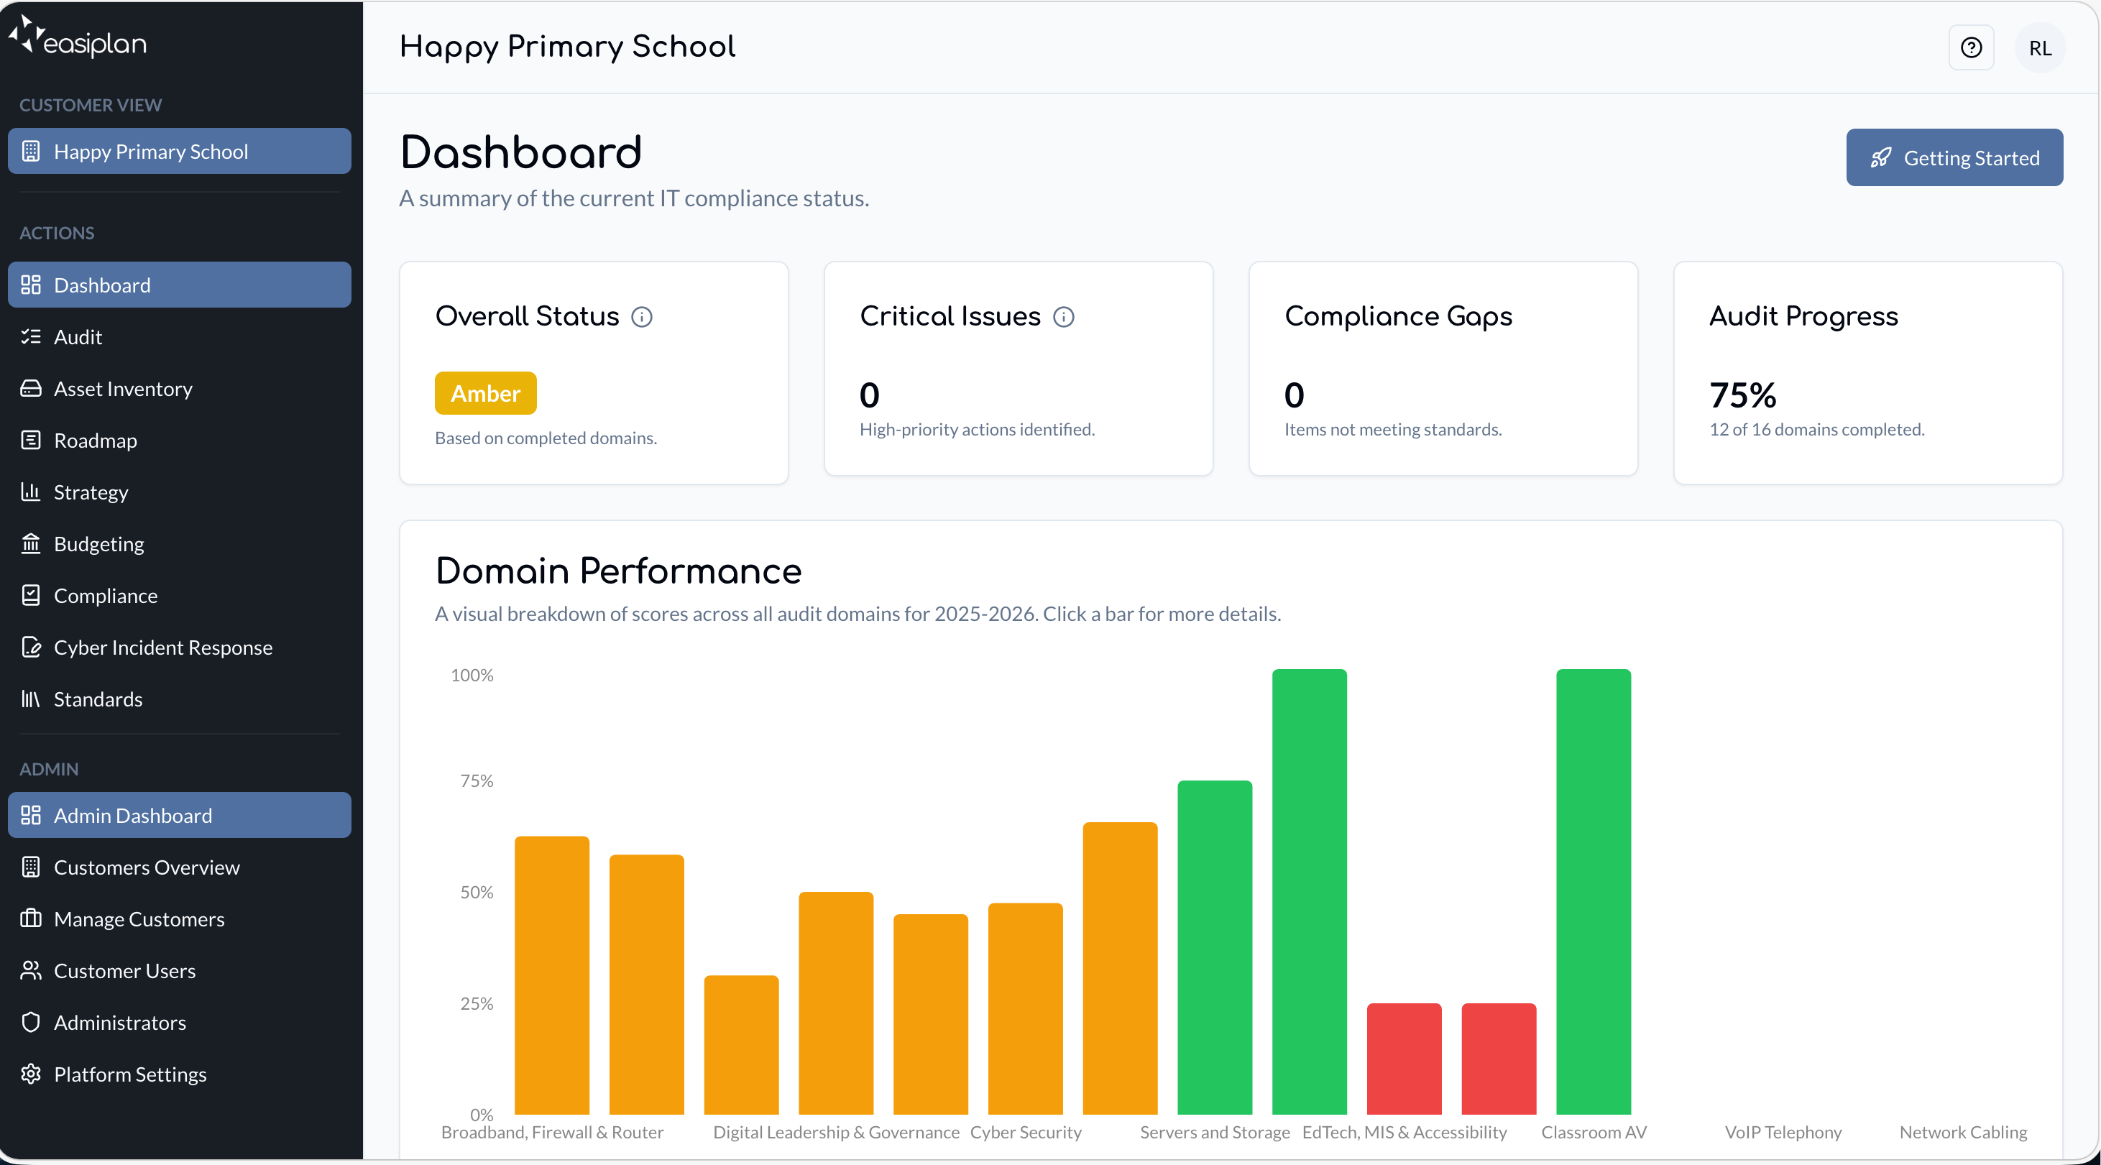Click the Customers Overview building icon
2101x1165 pixels.
[x=31, y=867]
